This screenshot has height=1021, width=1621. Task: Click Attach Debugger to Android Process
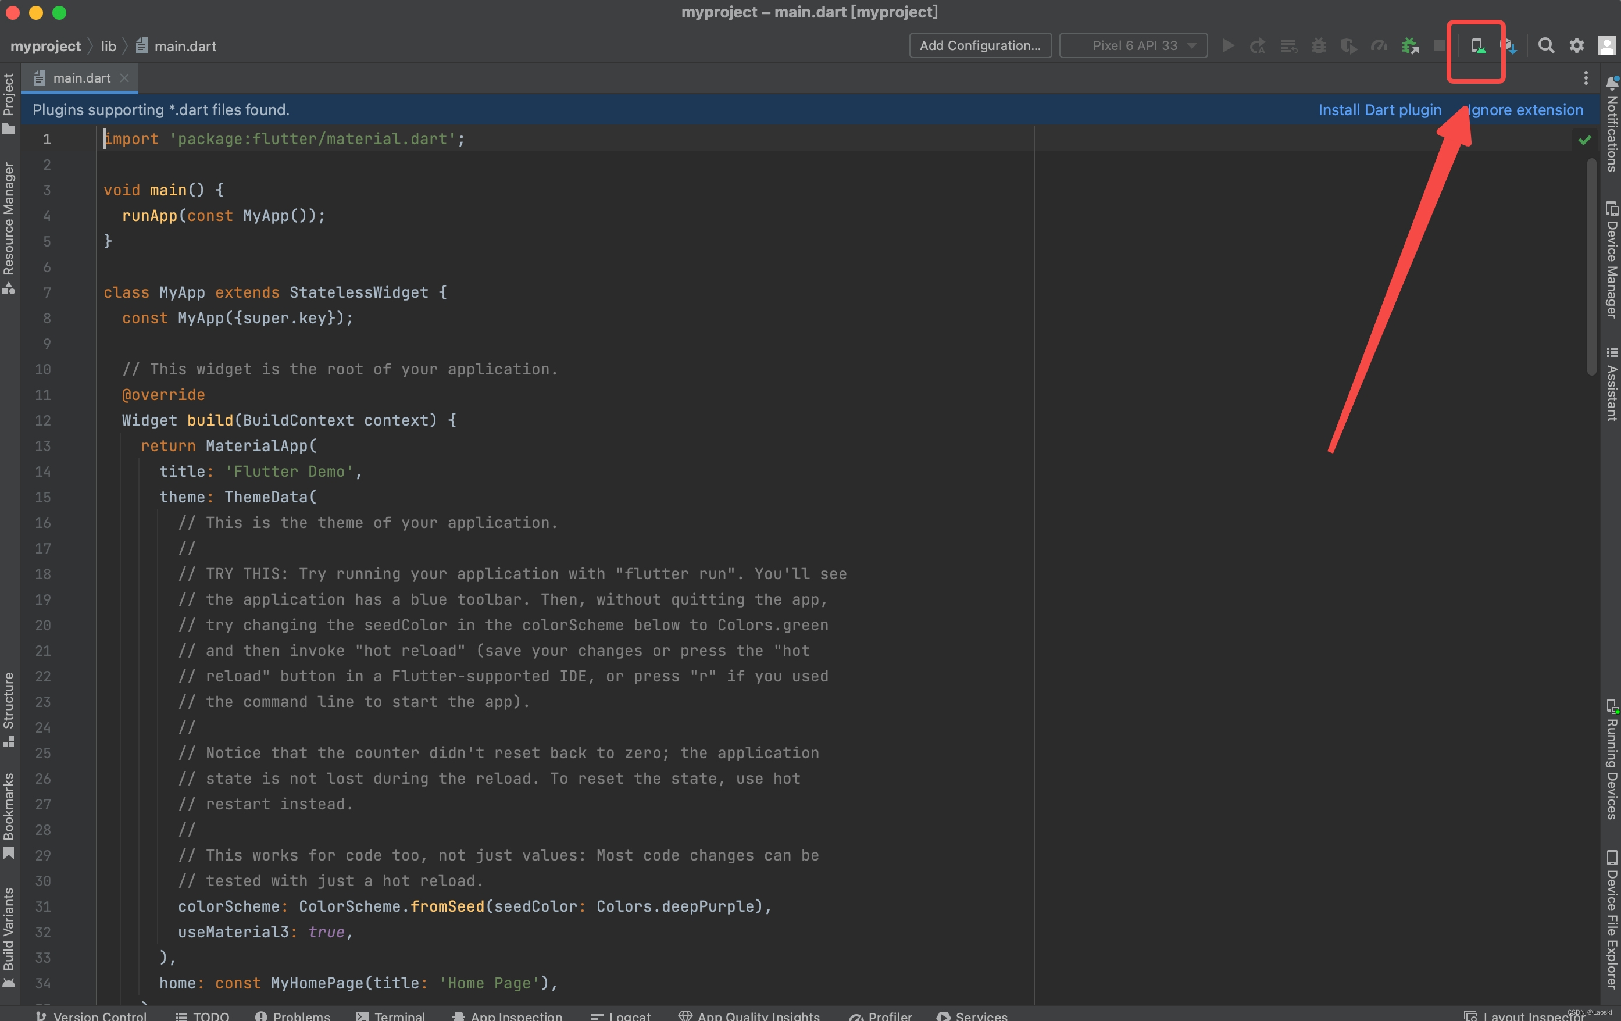coord(1409,46)
